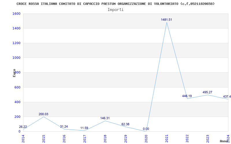231x144 pixels.
Task: Select the 495.27 data label
Action: click(x=207, y=92)
